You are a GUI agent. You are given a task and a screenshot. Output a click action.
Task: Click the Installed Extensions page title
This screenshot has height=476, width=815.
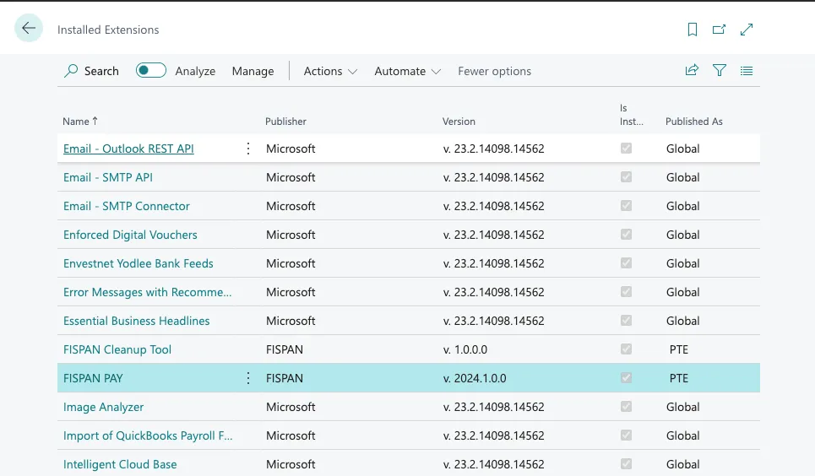click(x=108, y=30)
